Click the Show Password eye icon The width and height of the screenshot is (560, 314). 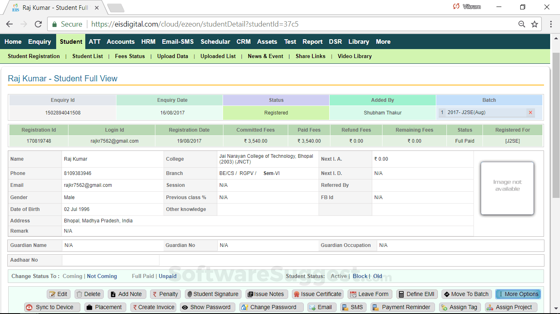click(x=185, y=307)
